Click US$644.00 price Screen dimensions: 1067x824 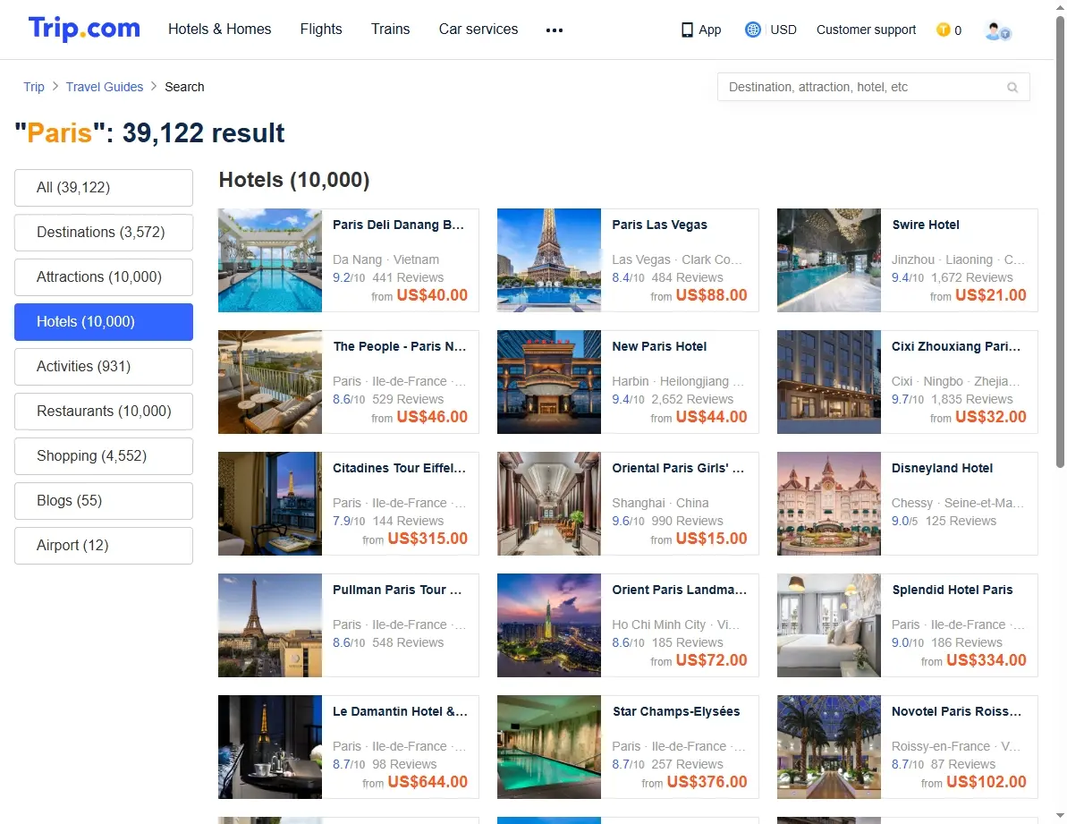click(428, 783)
